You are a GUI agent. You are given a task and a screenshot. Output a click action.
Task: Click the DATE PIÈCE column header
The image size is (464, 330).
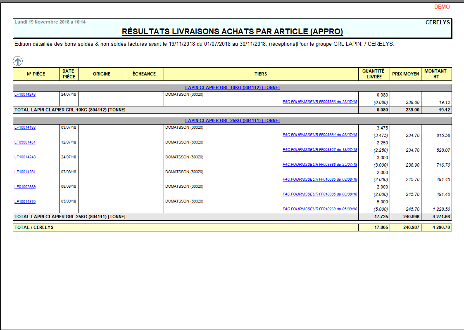coord(69,74)
